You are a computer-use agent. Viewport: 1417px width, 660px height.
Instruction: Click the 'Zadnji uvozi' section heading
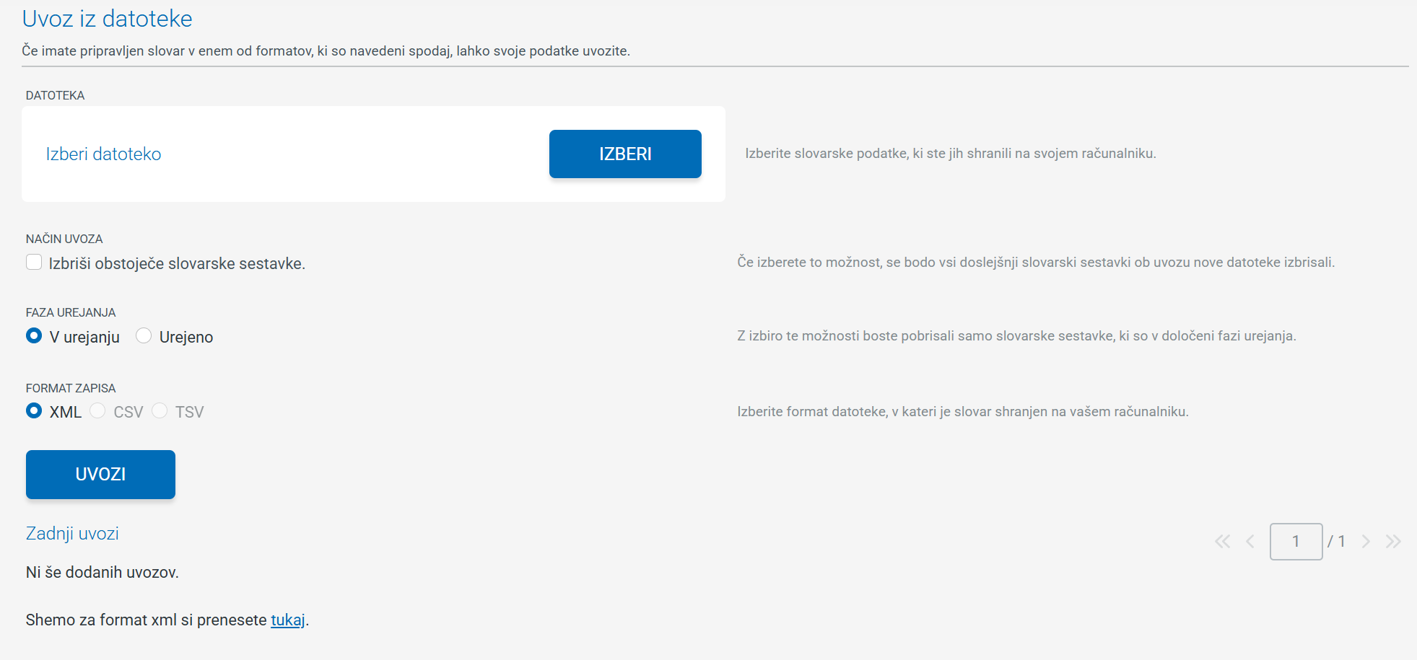click(x=72, y=534)
